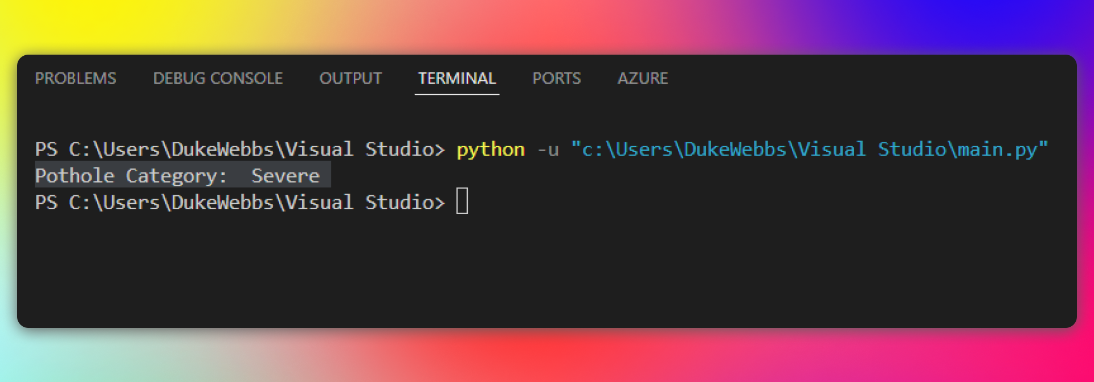The height and width of the screenshot is (382, 1094).
Task: Click the word Pothole in the output
Action: 75,176
